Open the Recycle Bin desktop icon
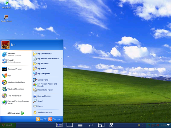171x128 pixels. pyautogui.click(x=6, y=5)
